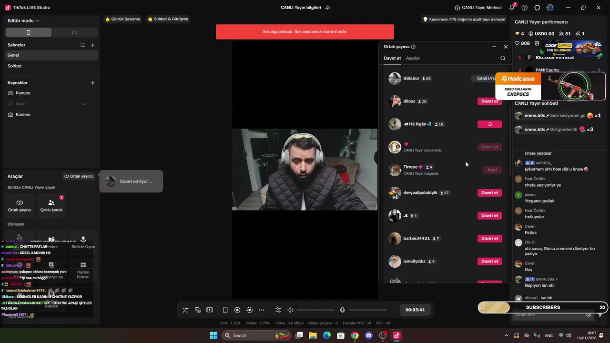Minimize the Ortak yayıncı panel
The image size is (610, 343).
494,47
